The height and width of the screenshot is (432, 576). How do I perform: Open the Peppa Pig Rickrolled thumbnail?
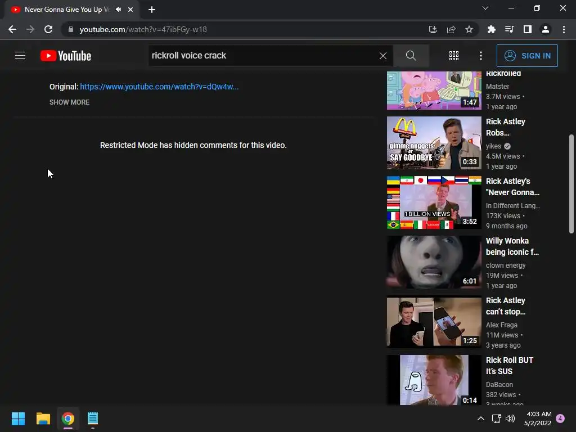pos(434,91)
